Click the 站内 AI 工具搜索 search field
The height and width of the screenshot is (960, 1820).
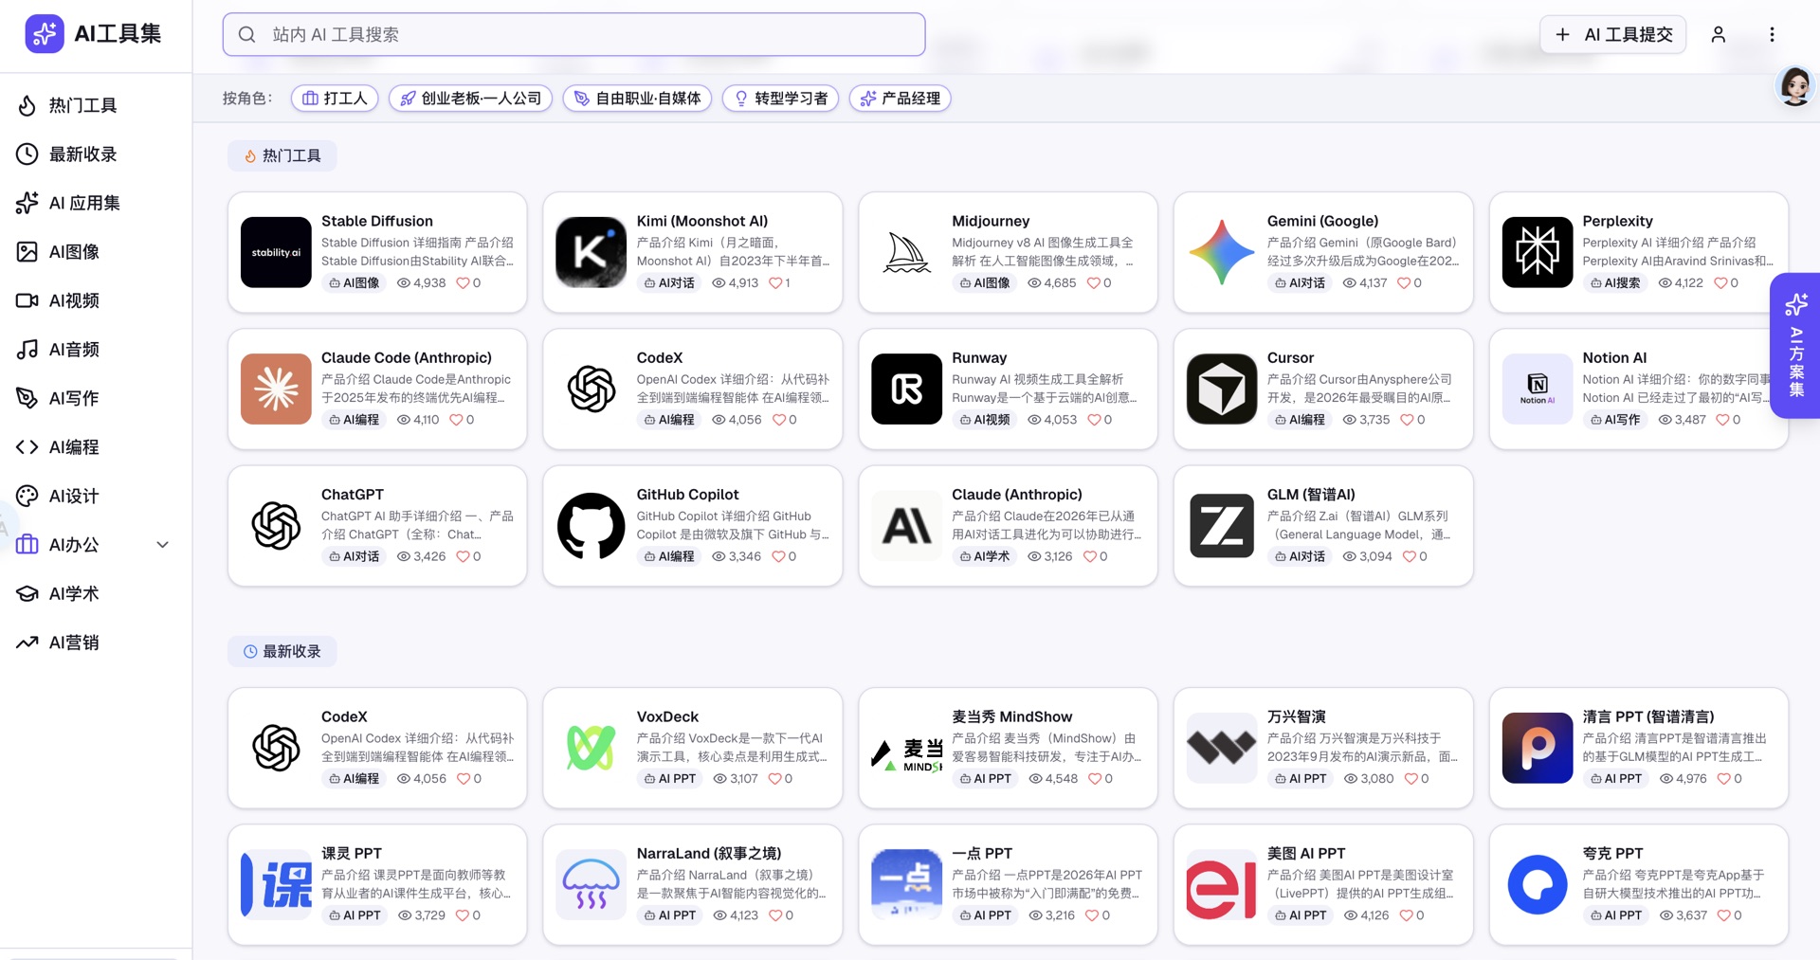tap(573, 35)
